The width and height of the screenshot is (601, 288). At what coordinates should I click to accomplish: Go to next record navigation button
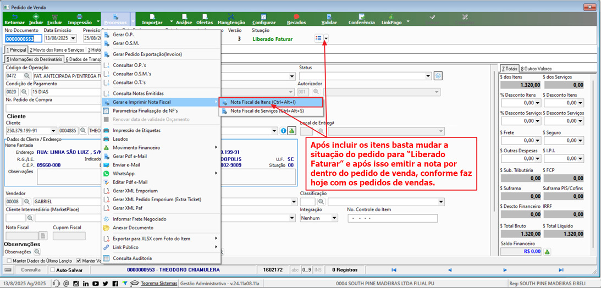pos(505,270)
